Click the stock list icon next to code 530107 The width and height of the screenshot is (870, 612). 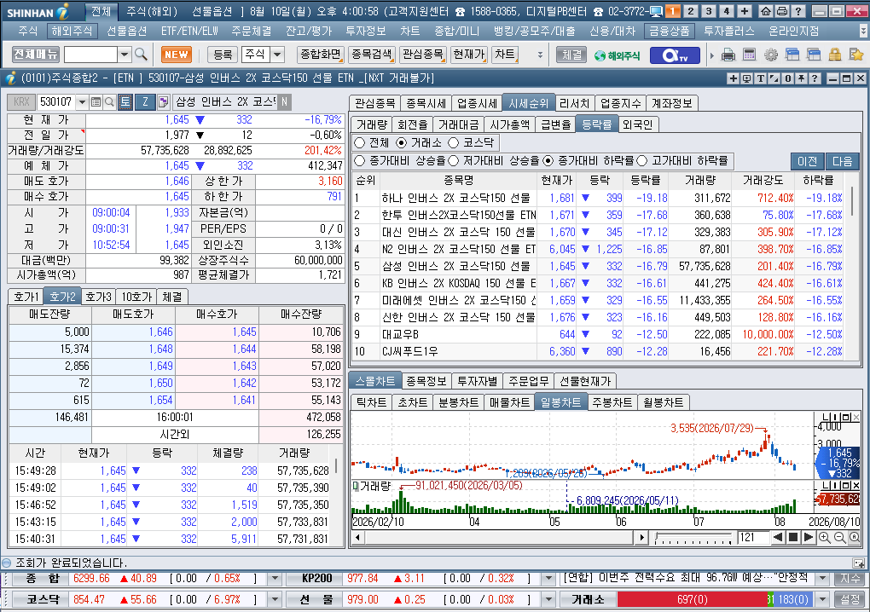[x=96, y=102]
